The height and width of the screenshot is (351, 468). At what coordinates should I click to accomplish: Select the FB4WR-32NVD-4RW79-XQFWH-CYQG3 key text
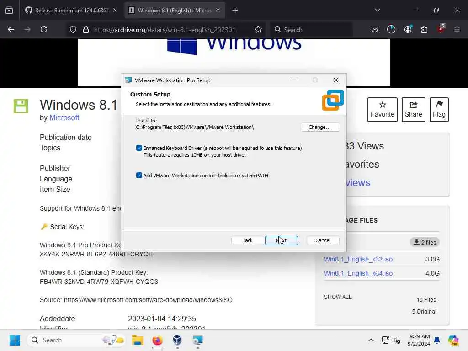click(x=99, y=282)
